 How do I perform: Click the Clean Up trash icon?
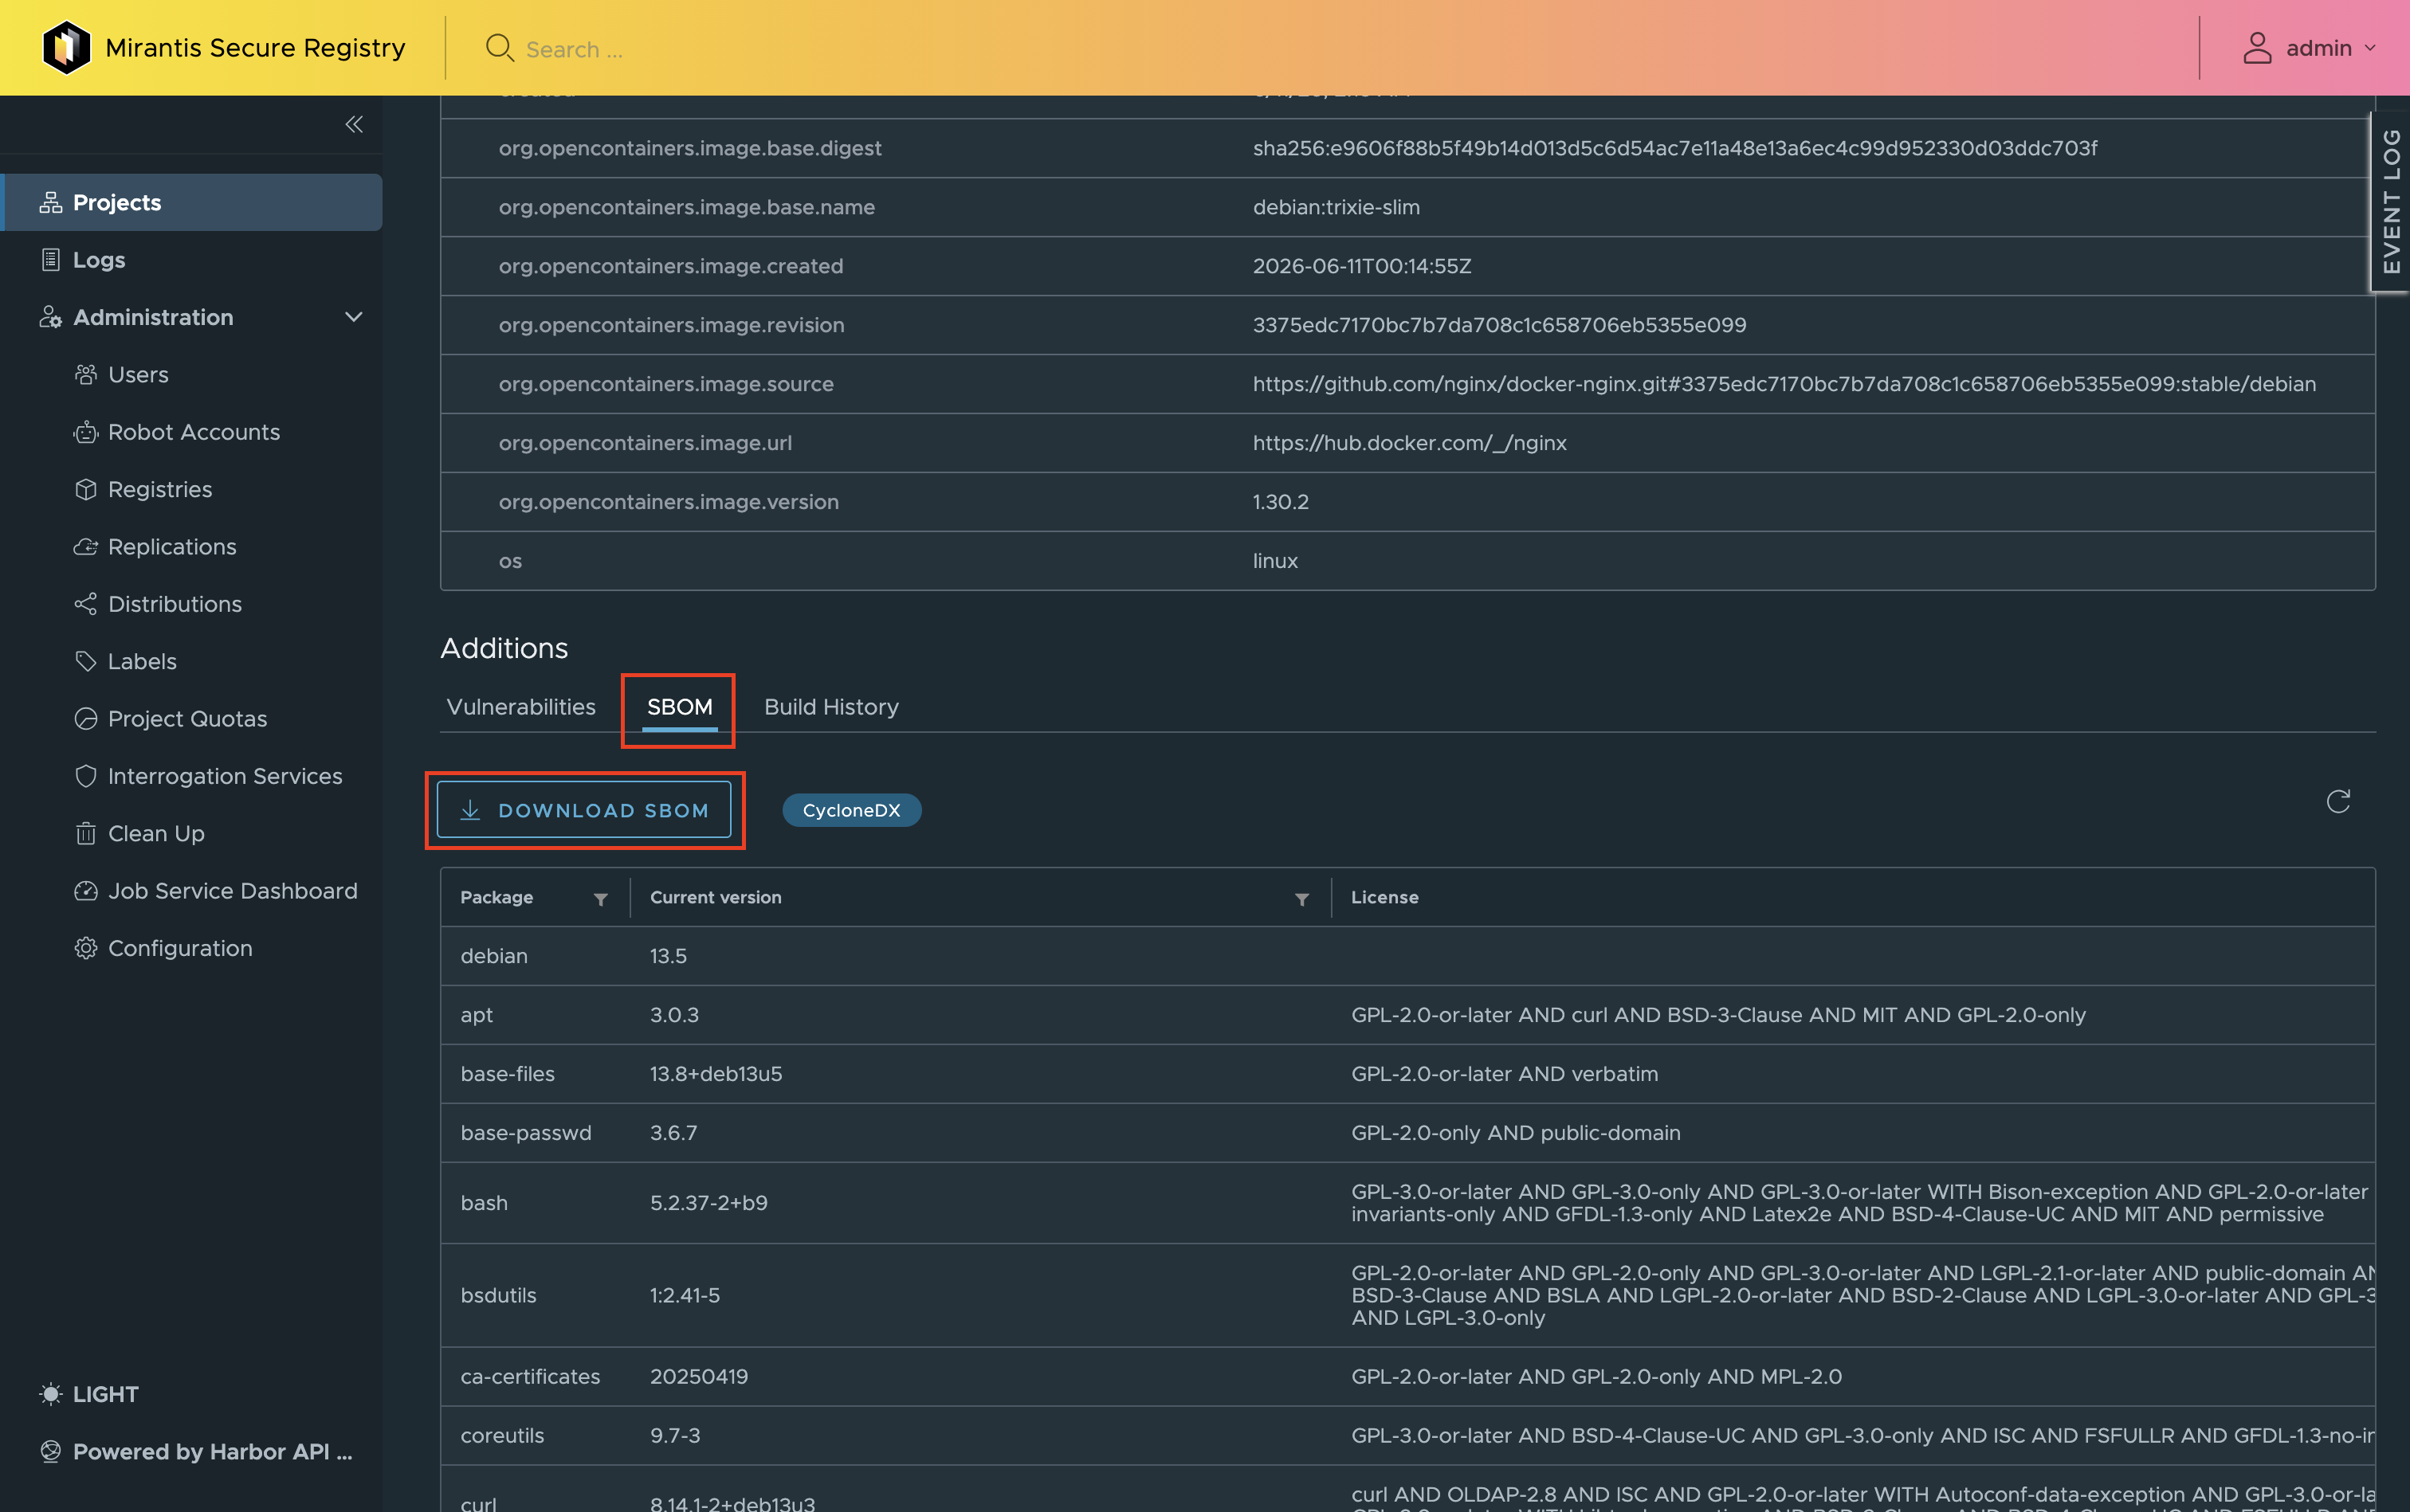(86, 833)
